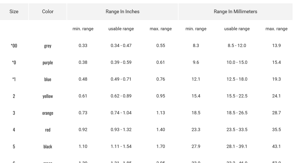294x163 pixels.
Task: Select the Range In Millimeters header
Action: coord(235,12)
